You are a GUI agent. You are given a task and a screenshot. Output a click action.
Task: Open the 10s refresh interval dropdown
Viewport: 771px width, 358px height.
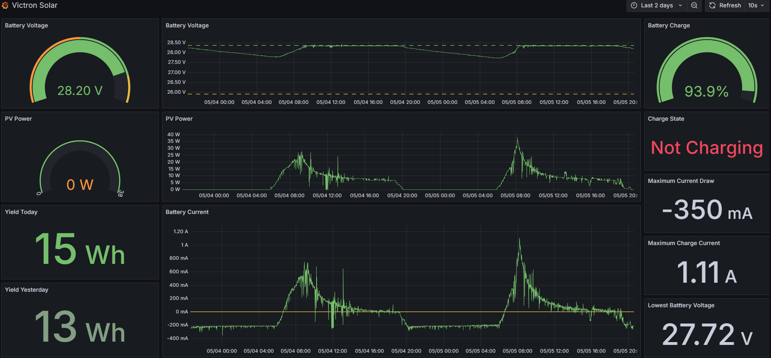[x=756, y=5]
